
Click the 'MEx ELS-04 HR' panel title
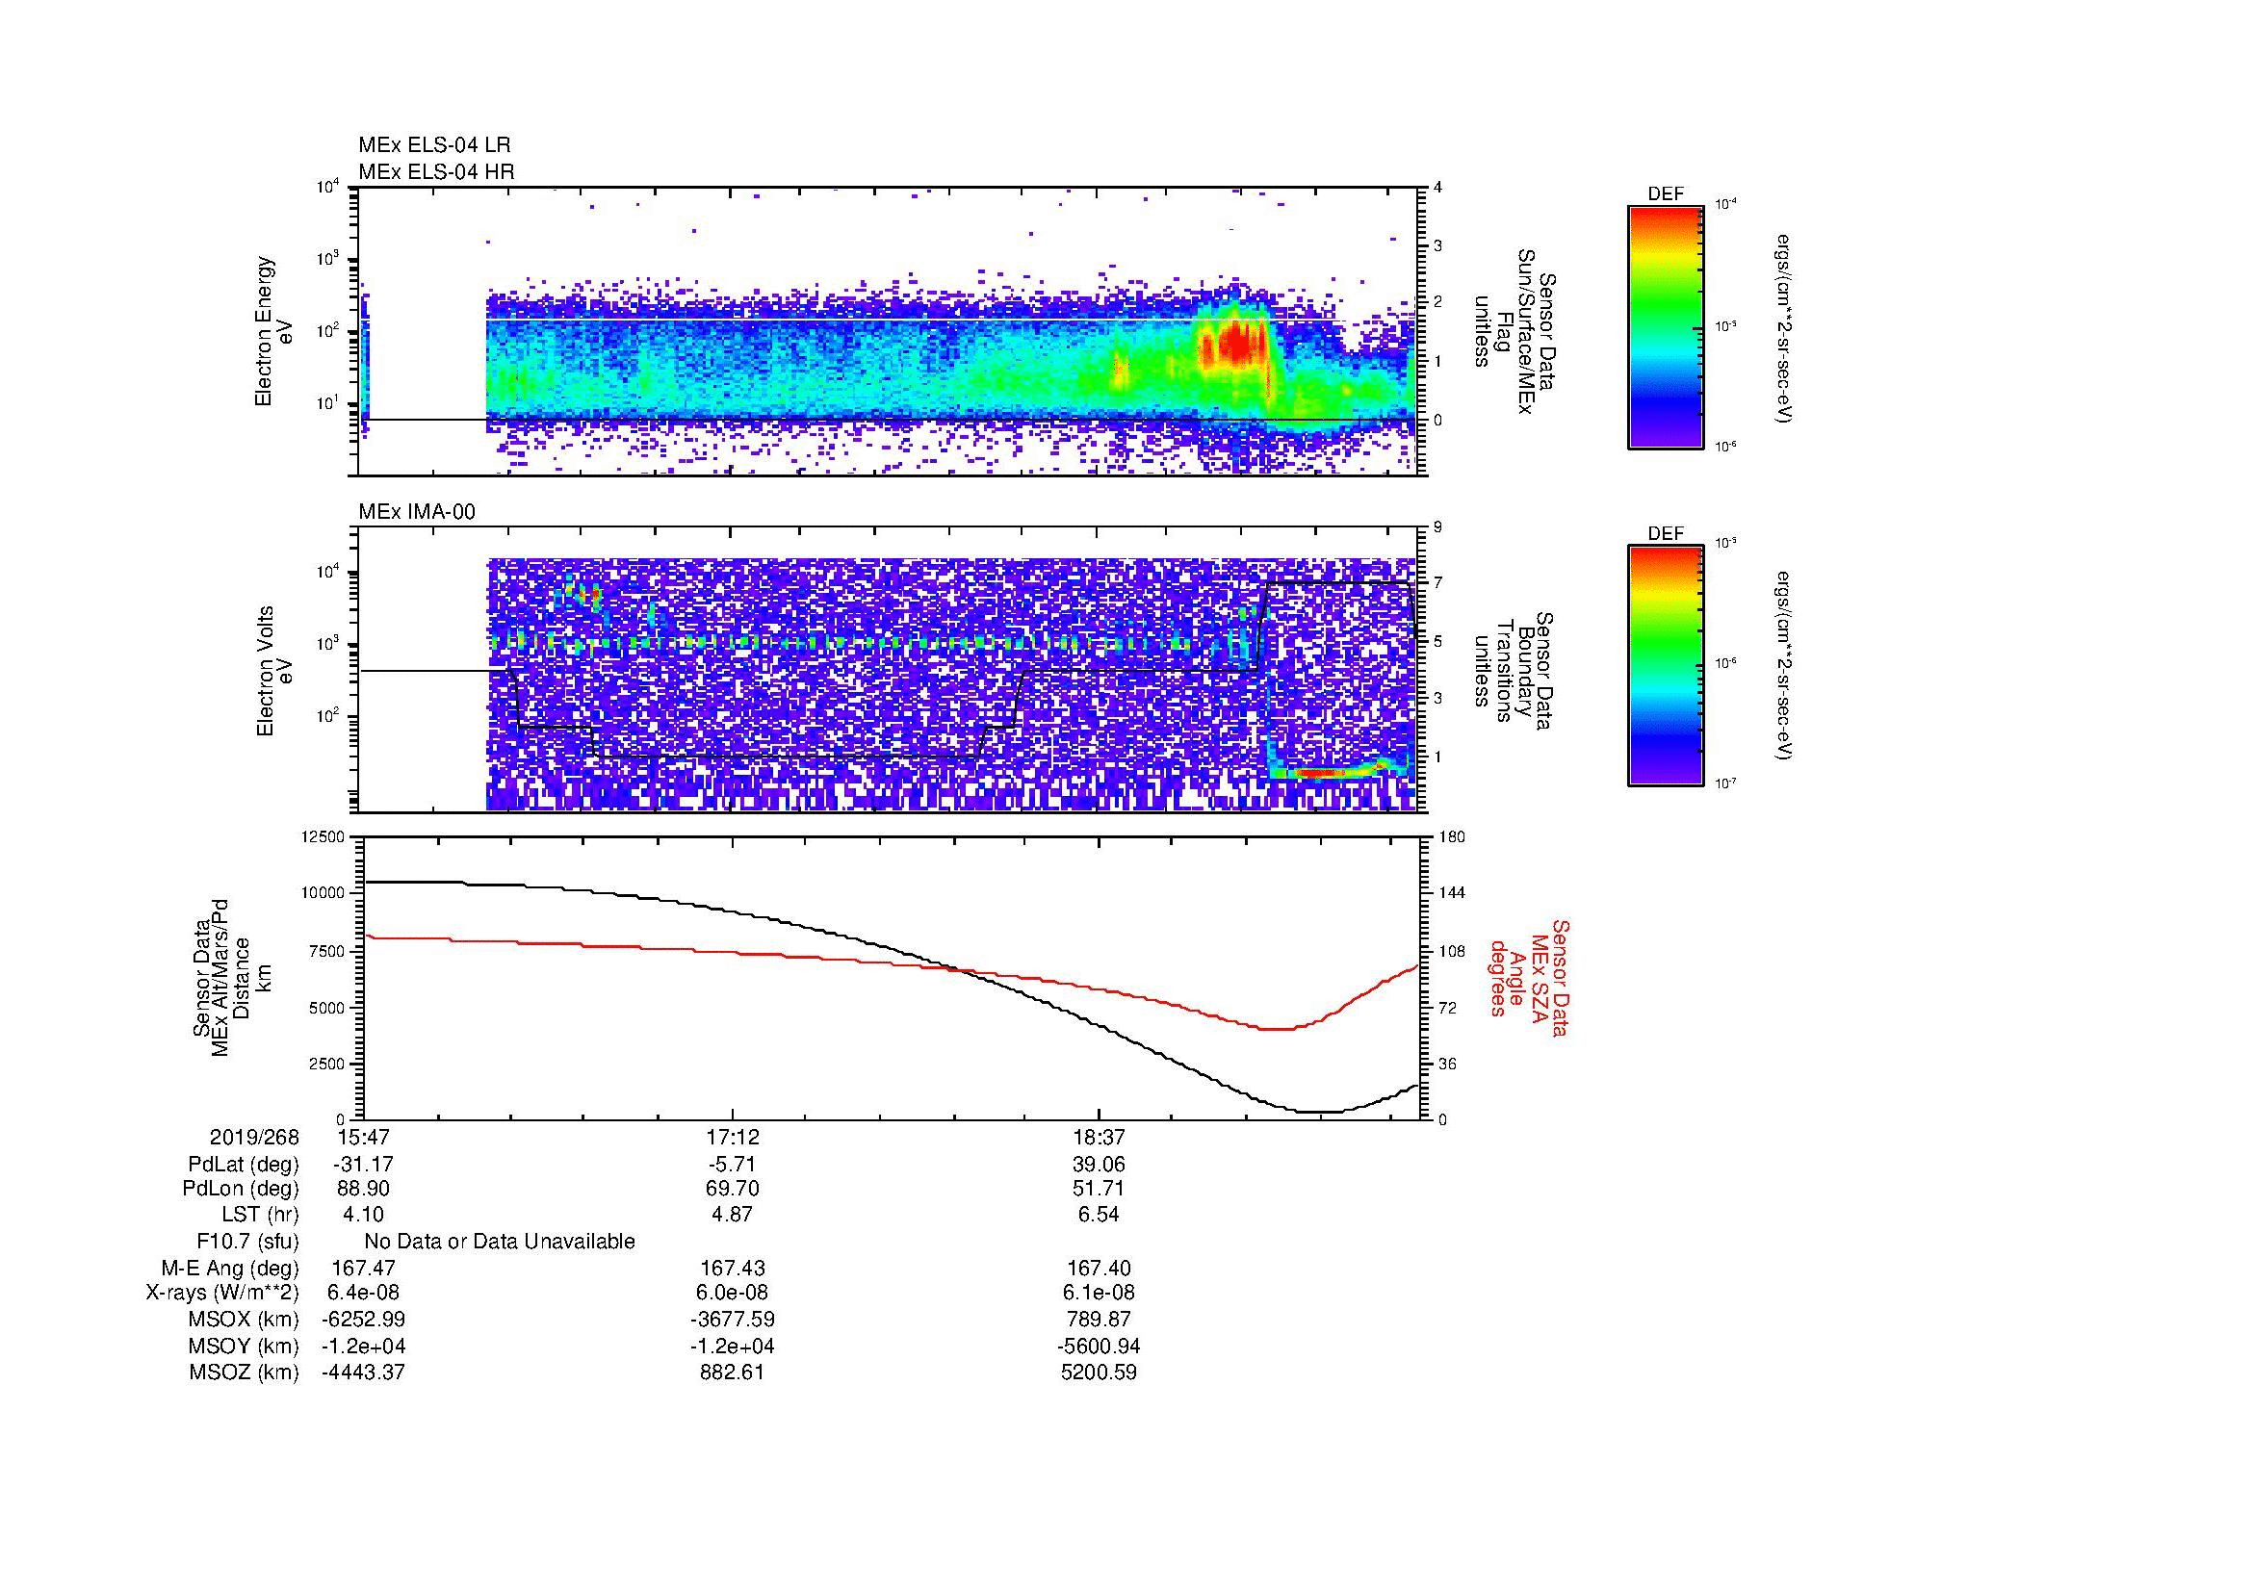[436, 171]
